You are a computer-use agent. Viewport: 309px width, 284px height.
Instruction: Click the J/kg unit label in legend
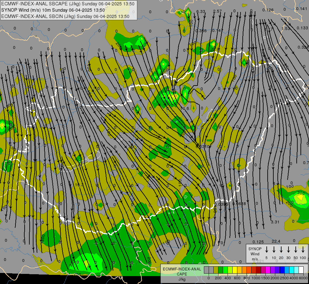tap(182, 279)
